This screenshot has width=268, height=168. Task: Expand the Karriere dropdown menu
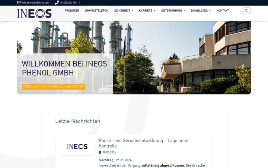[x=147, y=10]
